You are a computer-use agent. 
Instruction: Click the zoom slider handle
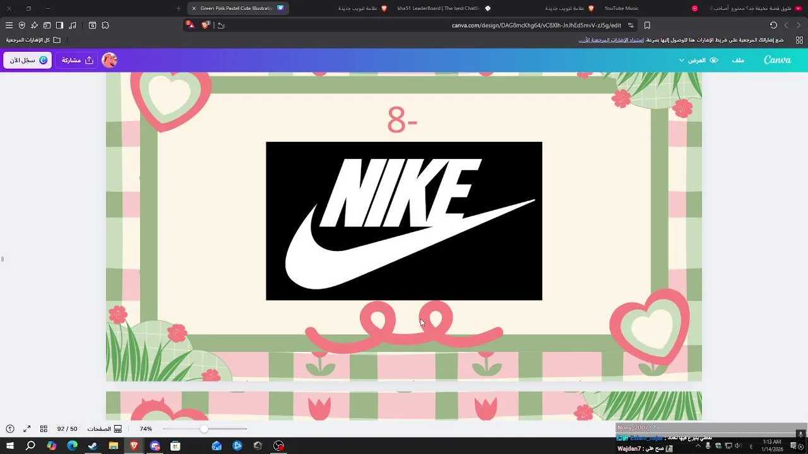point(204,429)
